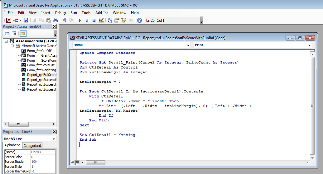Select Form_frmCutOff in project tree

(39, 51)
